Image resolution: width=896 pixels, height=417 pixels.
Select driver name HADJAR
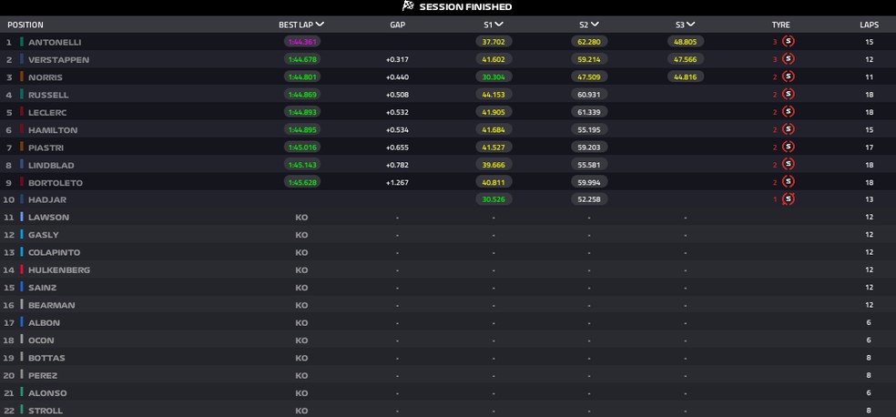click(x=47, y=200)
